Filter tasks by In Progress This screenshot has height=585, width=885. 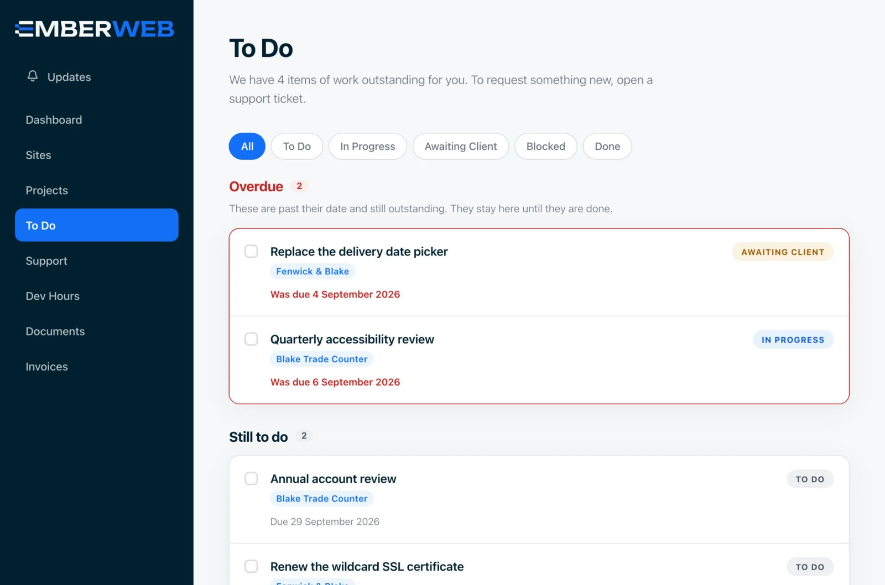point(368,147)
